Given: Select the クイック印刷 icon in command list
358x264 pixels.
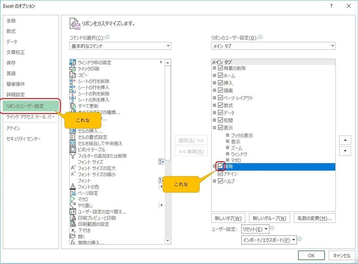Looking at the screenshot, I should coord(72,68).
